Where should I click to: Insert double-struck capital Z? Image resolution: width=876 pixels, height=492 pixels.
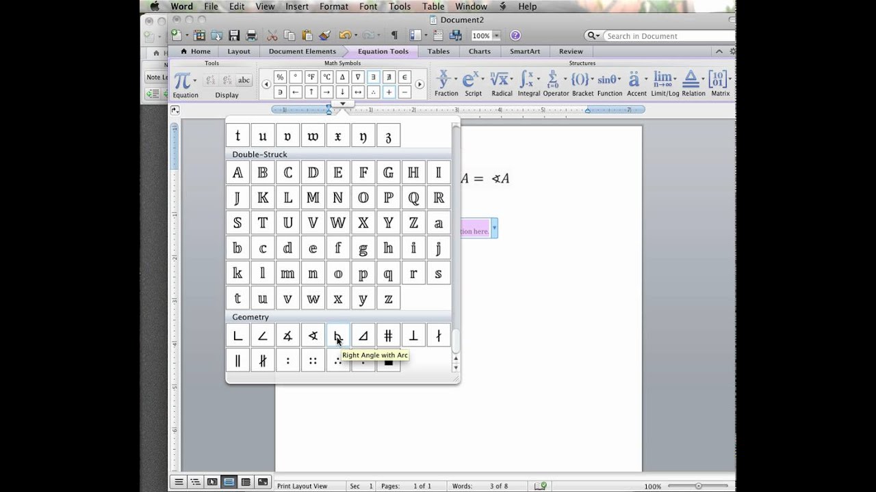click(413, 223)
